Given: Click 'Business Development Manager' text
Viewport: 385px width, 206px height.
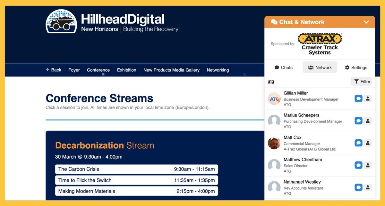Looking at the screenshot, I should point(311,99).
